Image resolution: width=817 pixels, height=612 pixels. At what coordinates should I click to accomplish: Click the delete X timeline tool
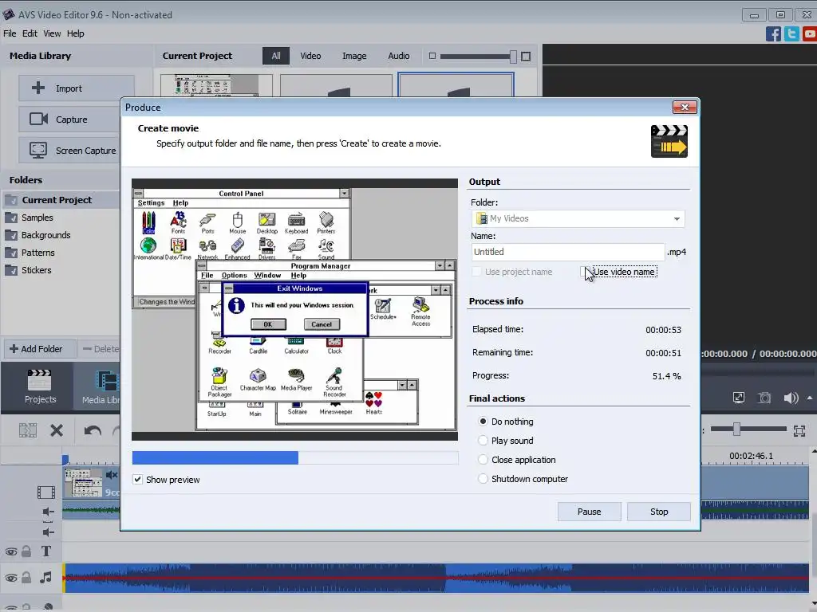point(57,430)
